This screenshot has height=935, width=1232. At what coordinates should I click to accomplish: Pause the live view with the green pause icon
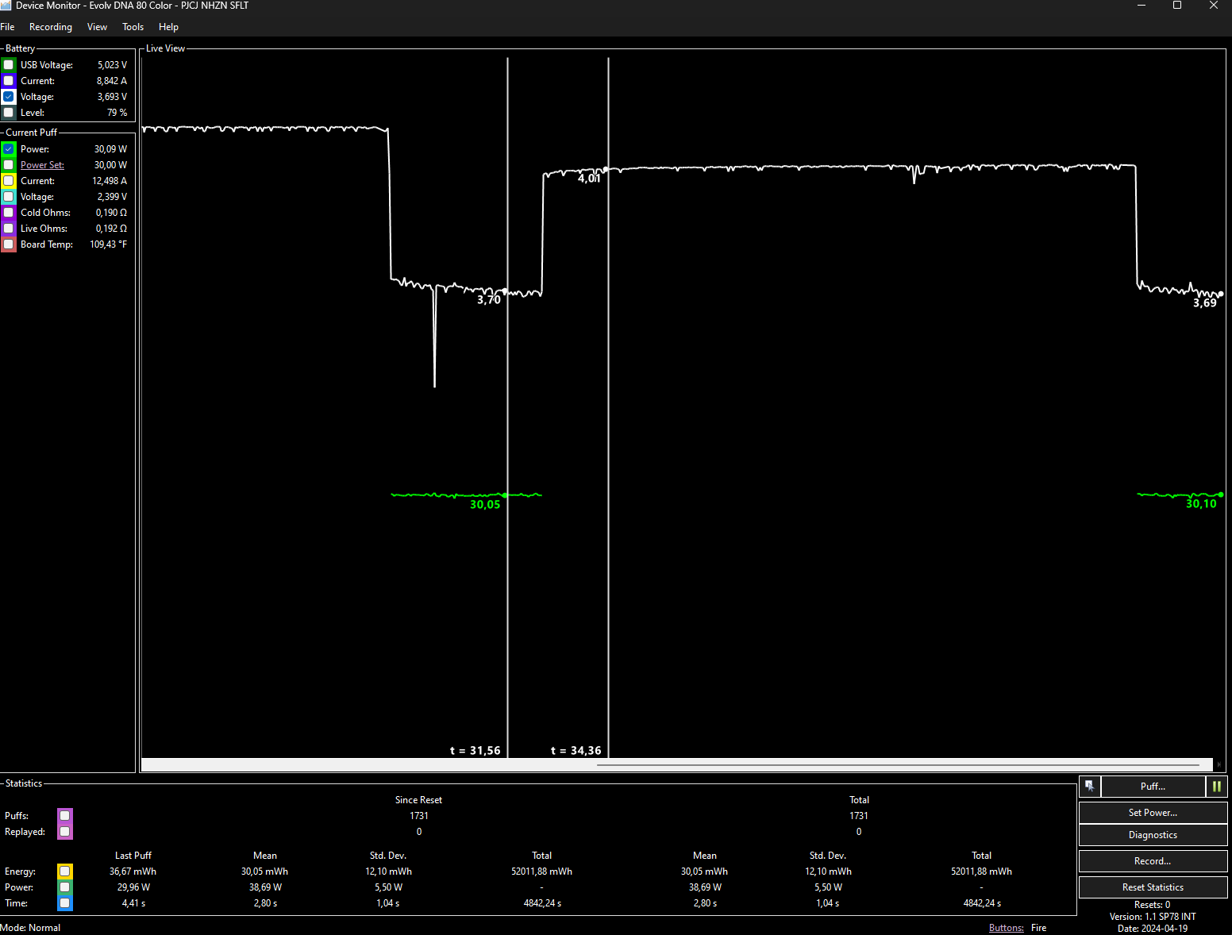coord(1216,786)
